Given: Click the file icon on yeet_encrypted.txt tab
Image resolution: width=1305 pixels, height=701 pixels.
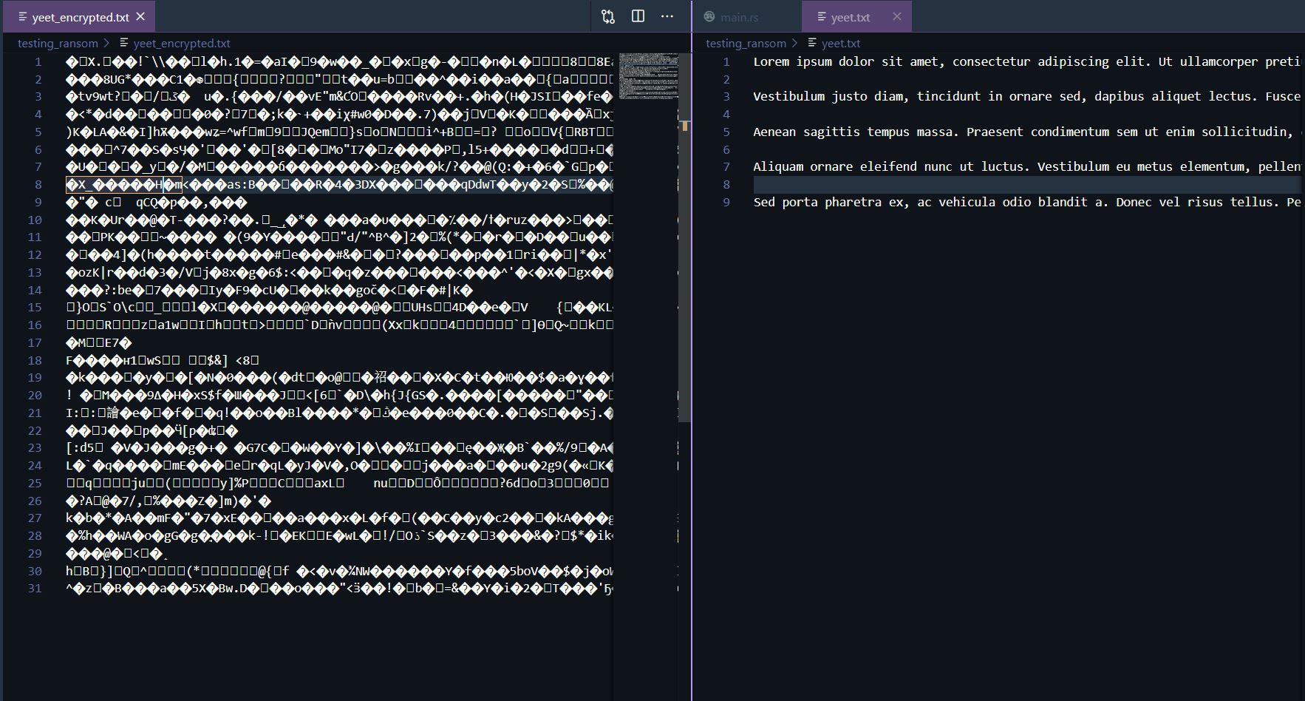Looking at the screenshot, I should coord(23,16).
